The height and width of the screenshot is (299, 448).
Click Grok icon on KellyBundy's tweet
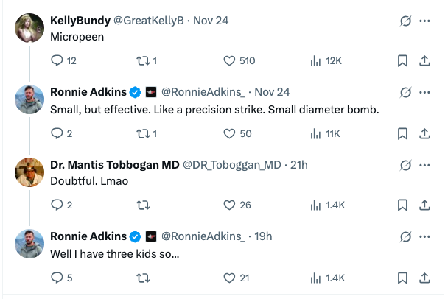pyautogui.click(x=404, y=21)
